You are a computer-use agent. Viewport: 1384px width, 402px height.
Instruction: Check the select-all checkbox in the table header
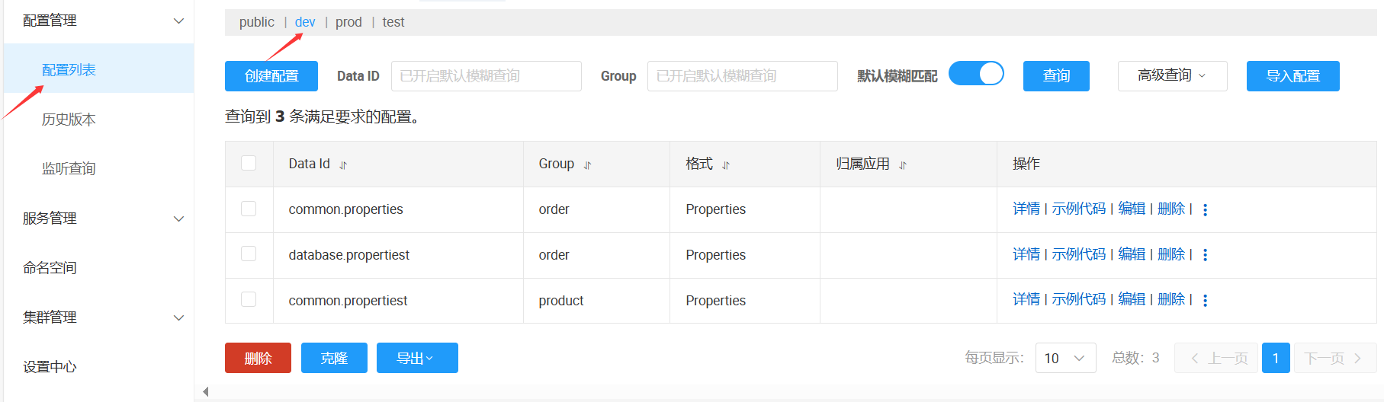click(x=249, y=163)
